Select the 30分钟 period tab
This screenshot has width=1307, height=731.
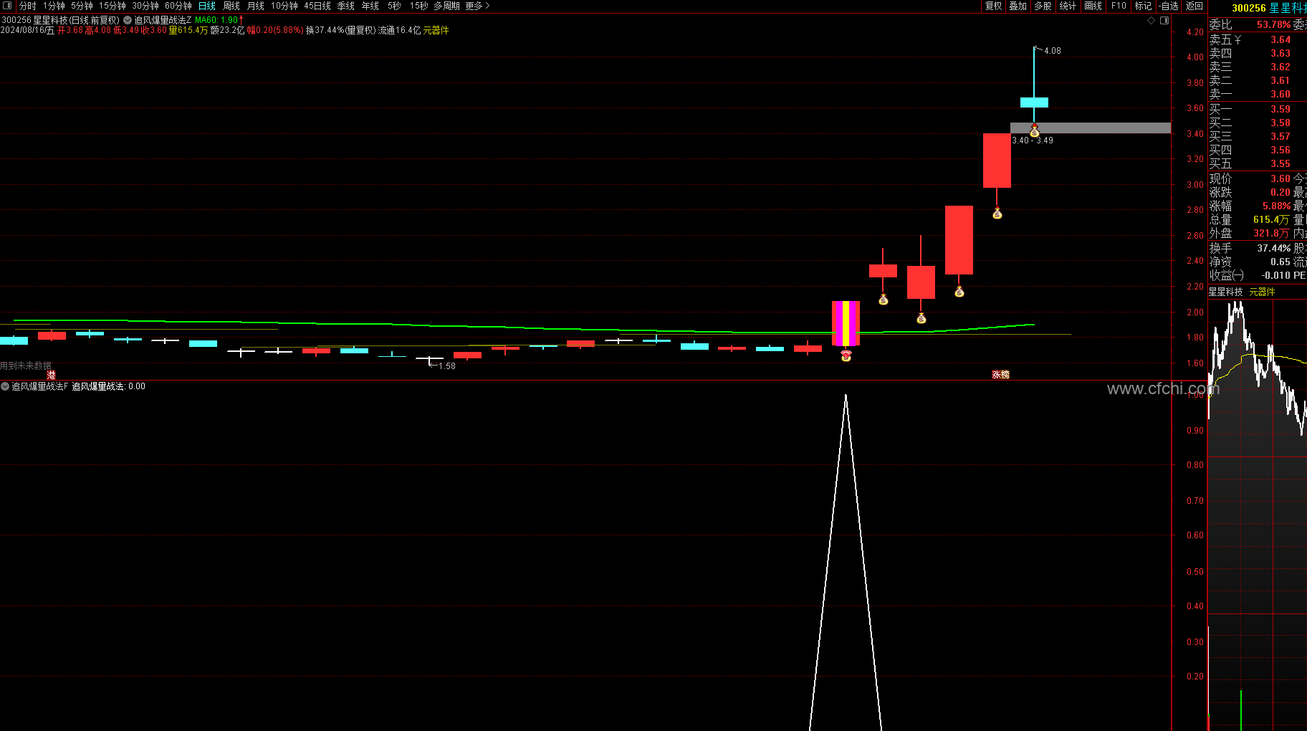pos(145,6)
